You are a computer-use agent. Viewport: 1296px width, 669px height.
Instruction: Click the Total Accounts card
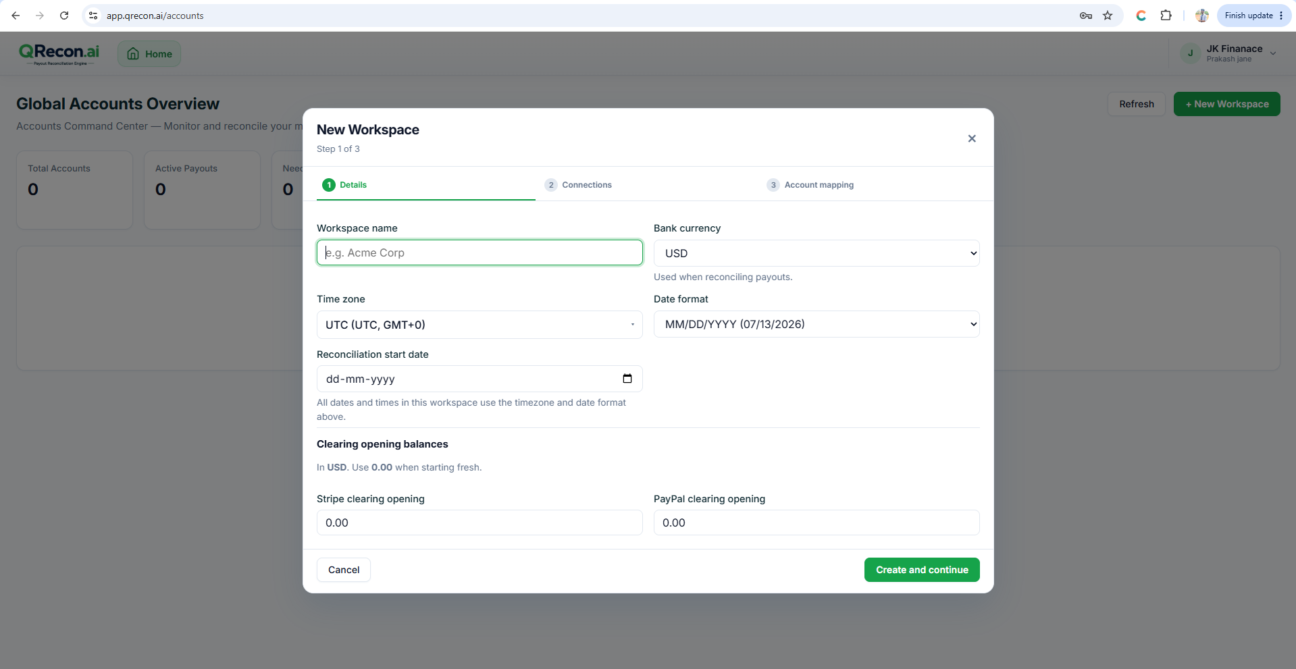point(74,190)
